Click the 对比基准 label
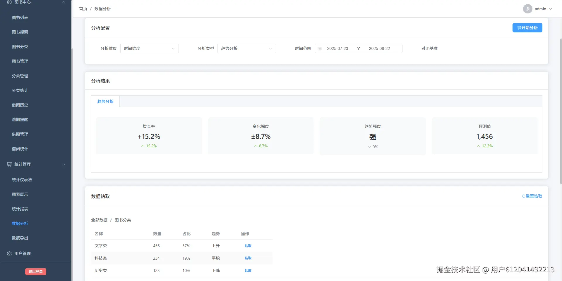Screen dimensions: 562x281 (429, 48)
